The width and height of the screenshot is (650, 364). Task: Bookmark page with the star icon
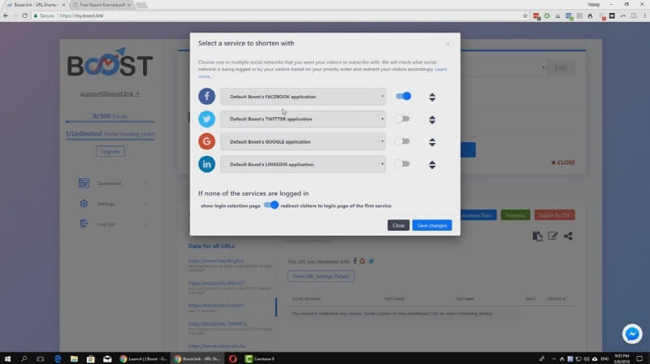[x=525, y=15]
